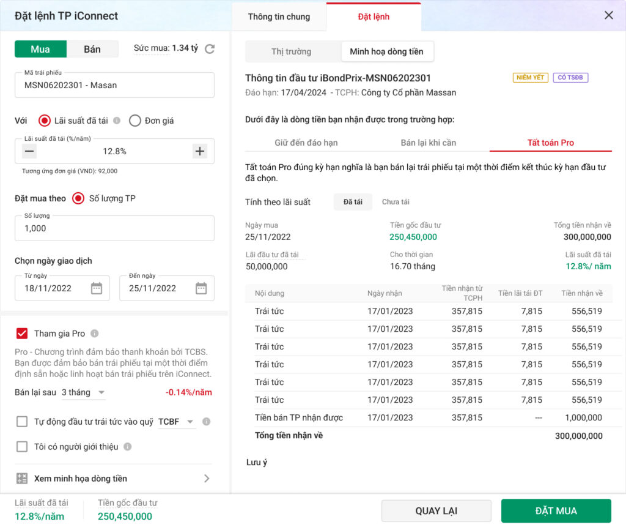This screenshot has width=626, height=527.
Task: Switch to the Thông tin chung tab
Action: pos(279,17)
